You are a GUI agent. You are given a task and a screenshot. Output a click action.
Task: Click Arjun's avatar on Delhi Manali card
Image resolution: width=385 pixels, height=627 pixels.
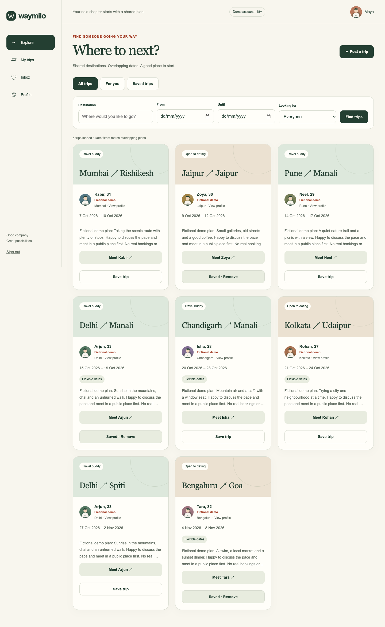[85, 352]
